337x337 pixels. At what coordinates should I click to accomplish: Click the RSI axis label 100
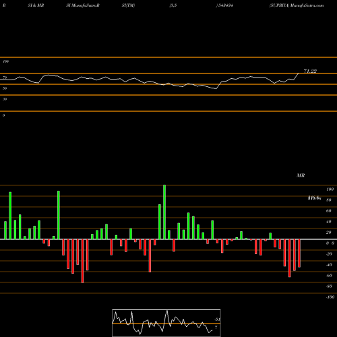tap(6, 61)
